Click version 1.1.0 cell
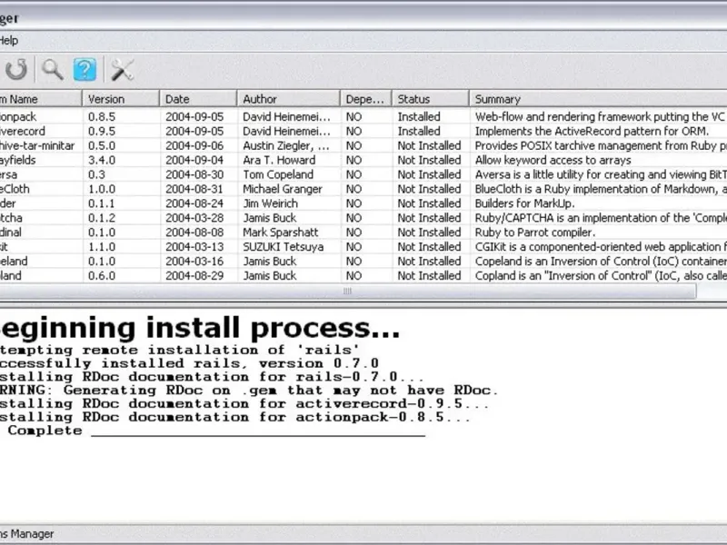The width and height of the screenshot is (727, 545). coord(102,246)
